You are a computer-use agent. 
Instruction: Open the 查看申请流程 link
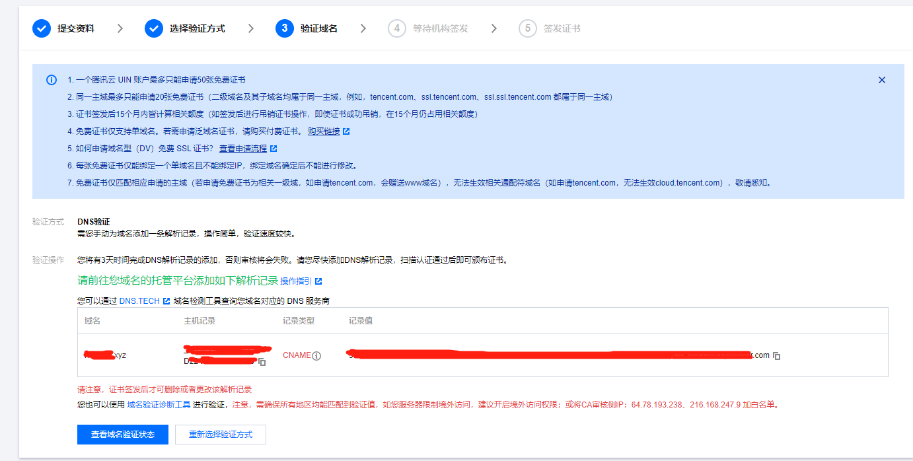pyautogui.click(x=242, y=149)
